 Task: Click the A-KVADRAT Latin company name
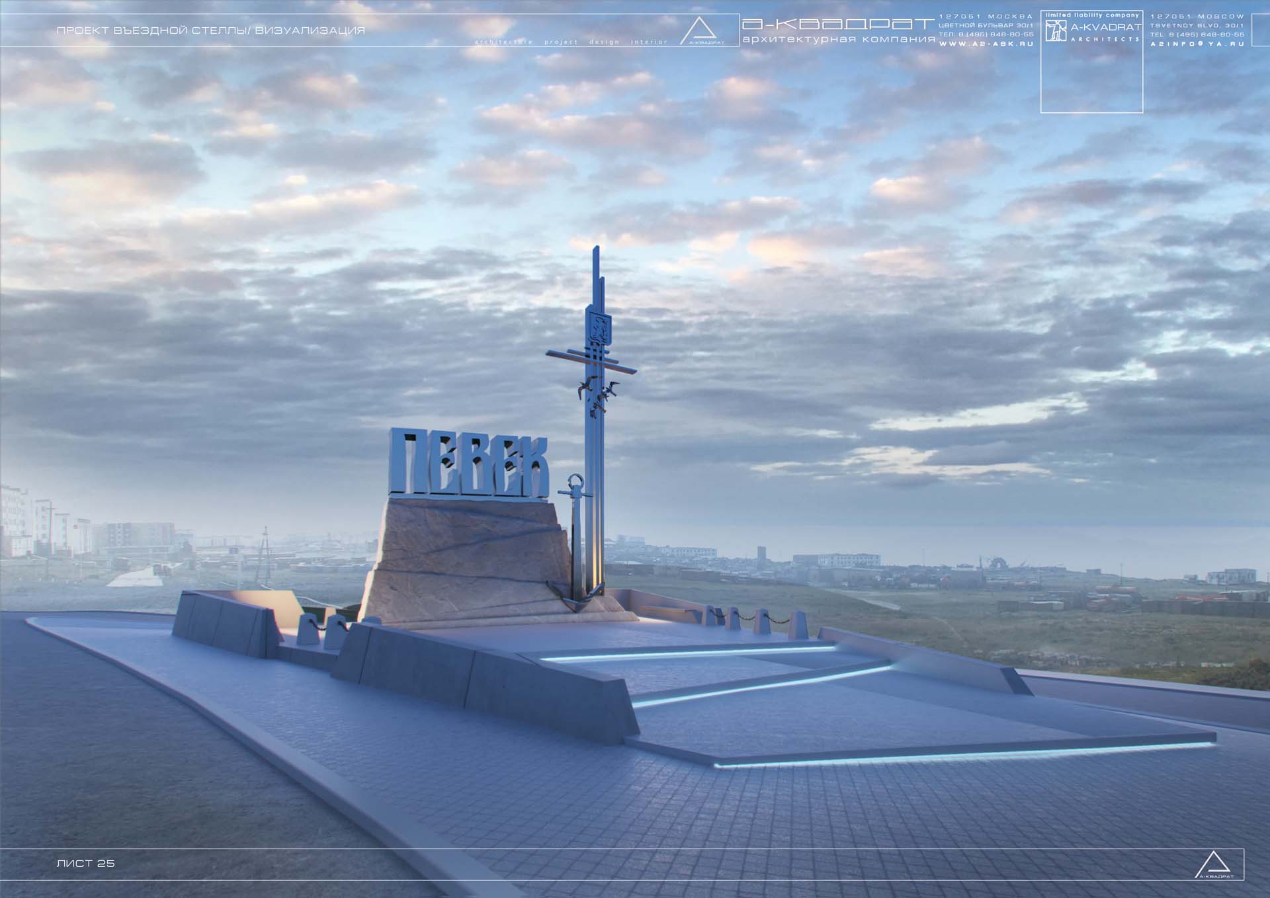coord(1106,27)
